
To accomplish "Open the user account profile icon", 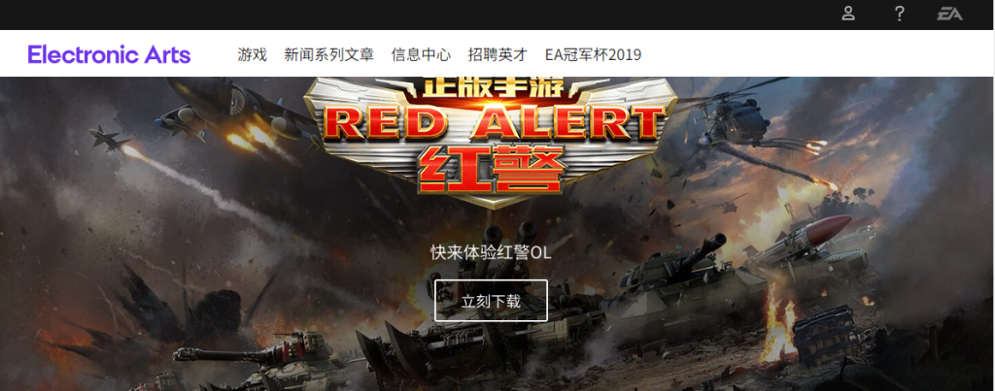I will pyautogui.click(x=847, y=14).
